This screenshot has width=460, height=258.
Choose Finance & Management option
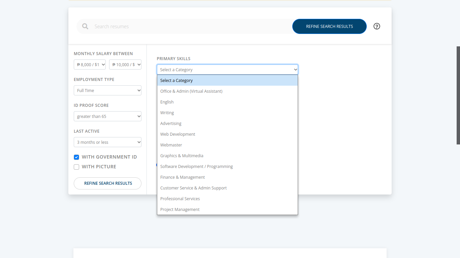pyautogui.click(x=227, y=177)
